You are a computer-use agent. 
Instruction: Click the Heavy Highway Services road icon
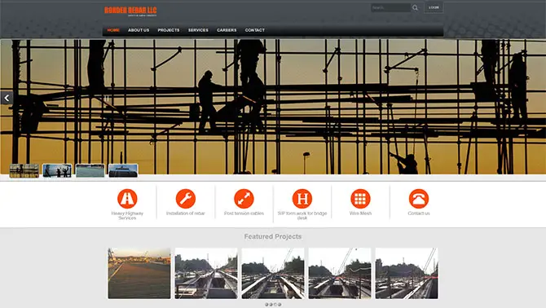pos(127,198)
